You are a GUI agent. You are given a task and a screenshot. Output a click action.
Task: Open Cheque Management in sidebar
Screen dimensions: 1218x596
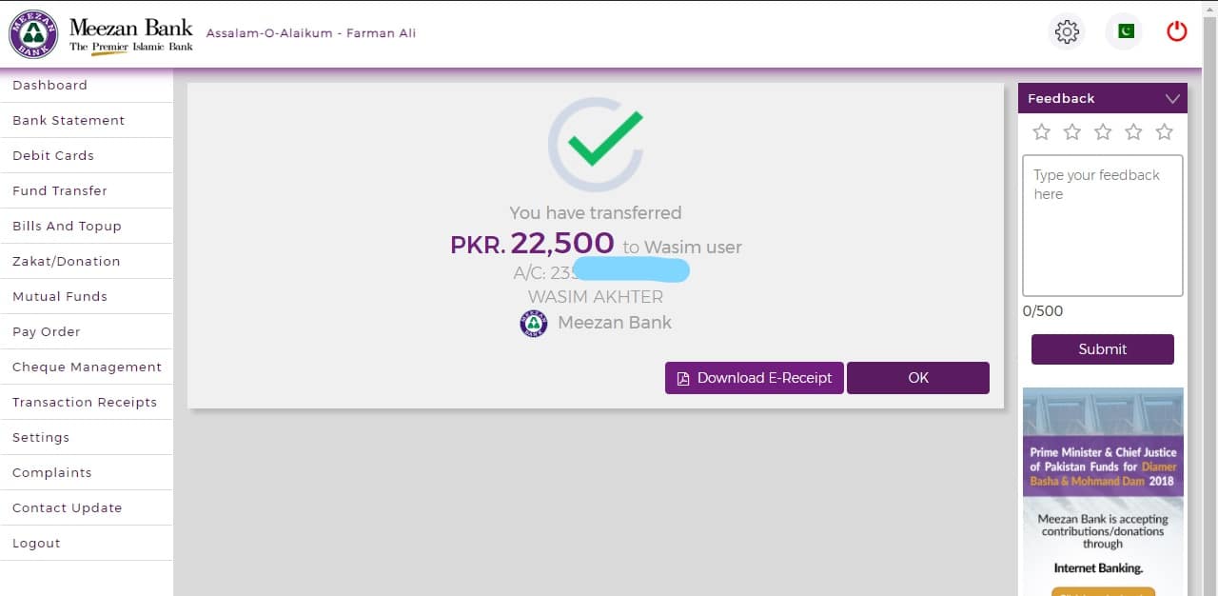pyautogui.click(x=87, y=367)
